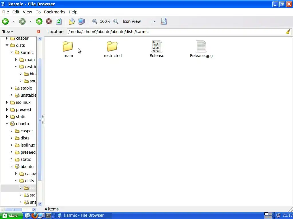Expand the truncated 'uns' tree node
The width and height of the screenshot is (293, 219).
[21, 202]
